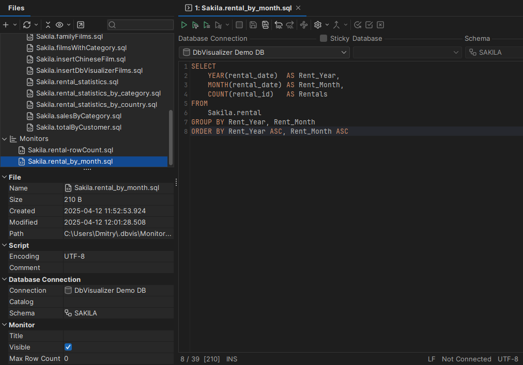Screen dimensions: 523x365
Task: Click the previous SQL history icon
Action: click(x=278, y=24)
